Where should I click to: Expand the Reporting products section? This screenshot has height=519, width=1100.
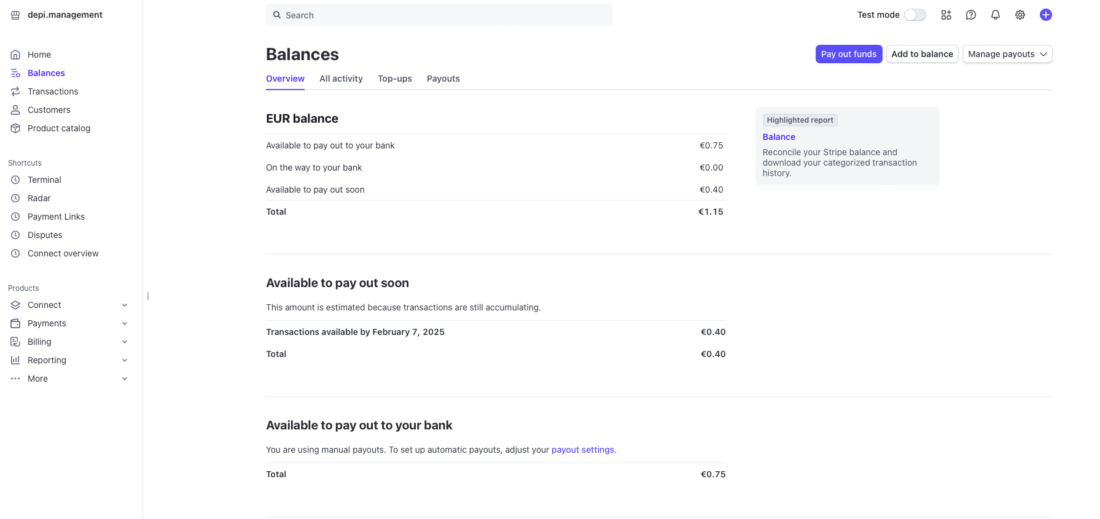pyautogui.click(x=125, y=360)
